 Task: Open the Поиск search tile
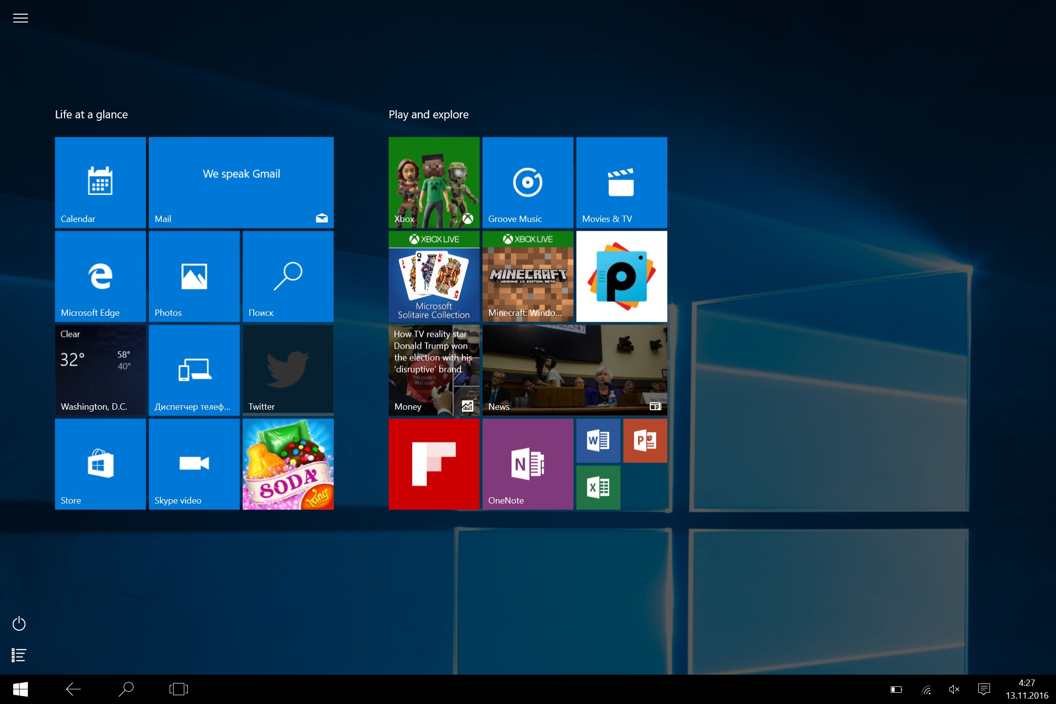(x=288, y=276)
